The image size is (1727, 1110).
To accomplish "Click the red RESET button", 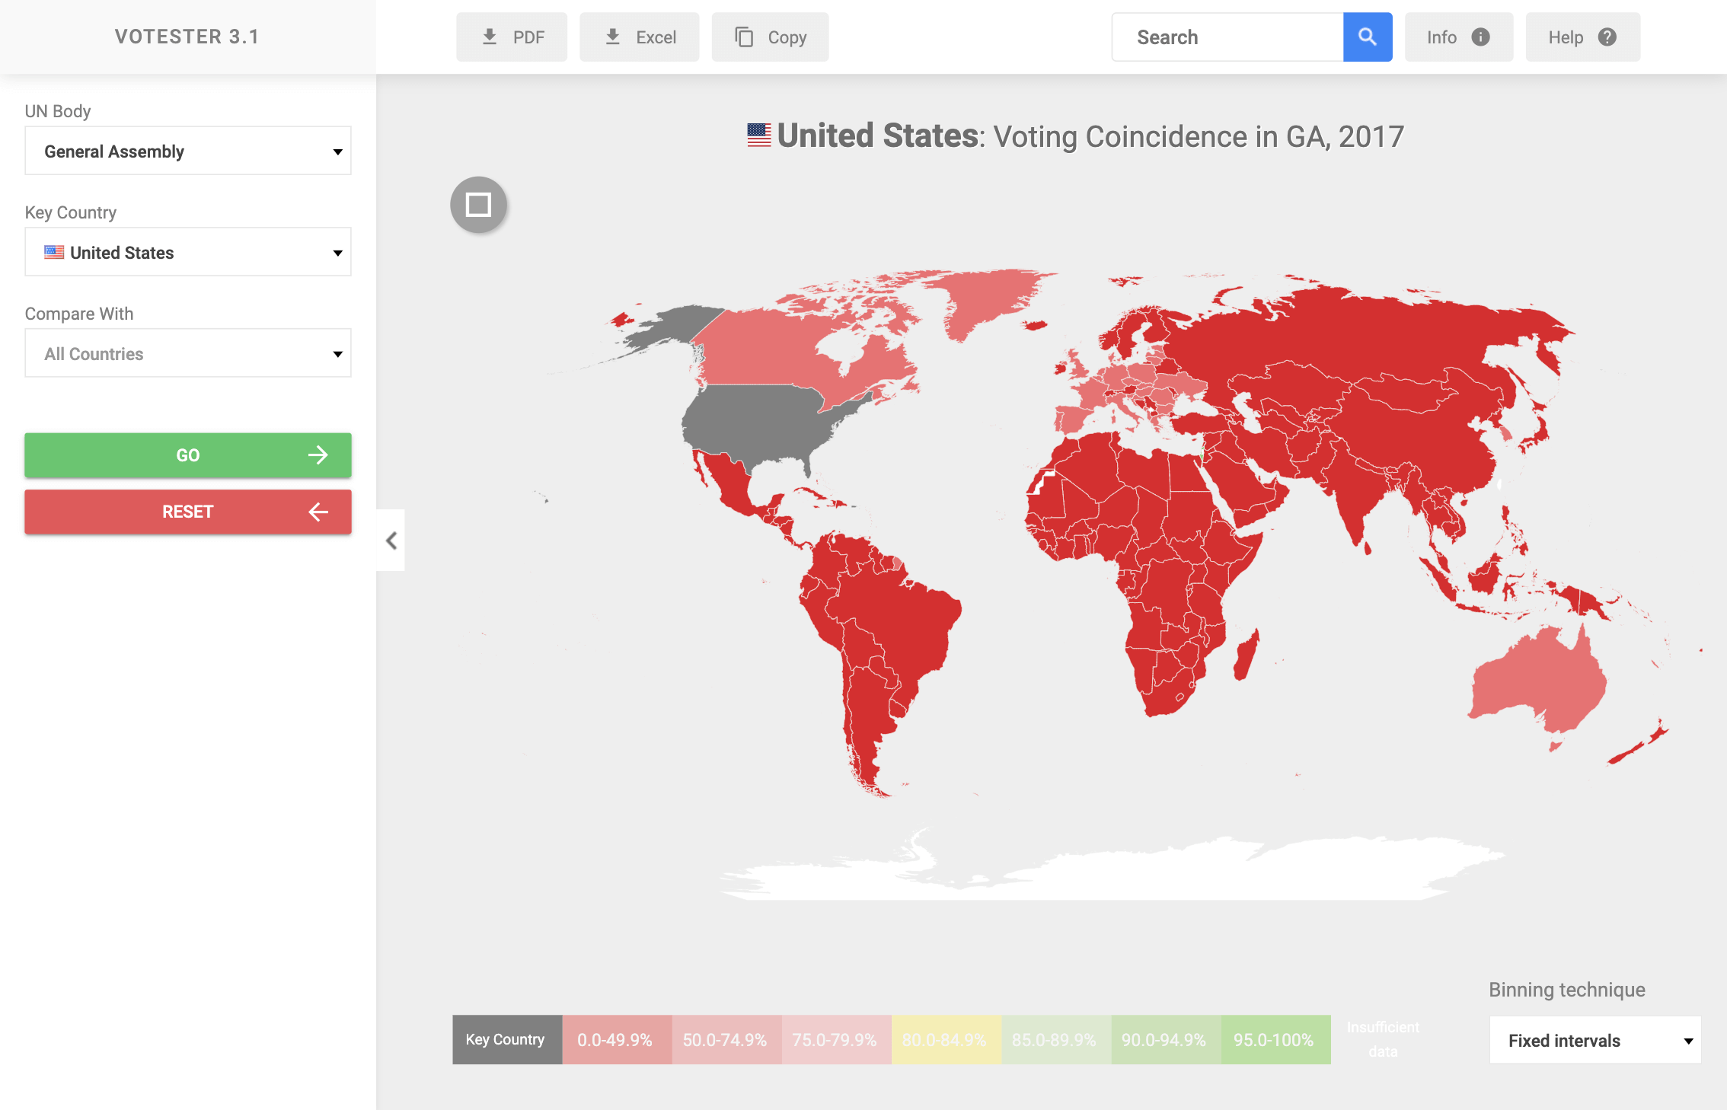I will pos(188,512).
